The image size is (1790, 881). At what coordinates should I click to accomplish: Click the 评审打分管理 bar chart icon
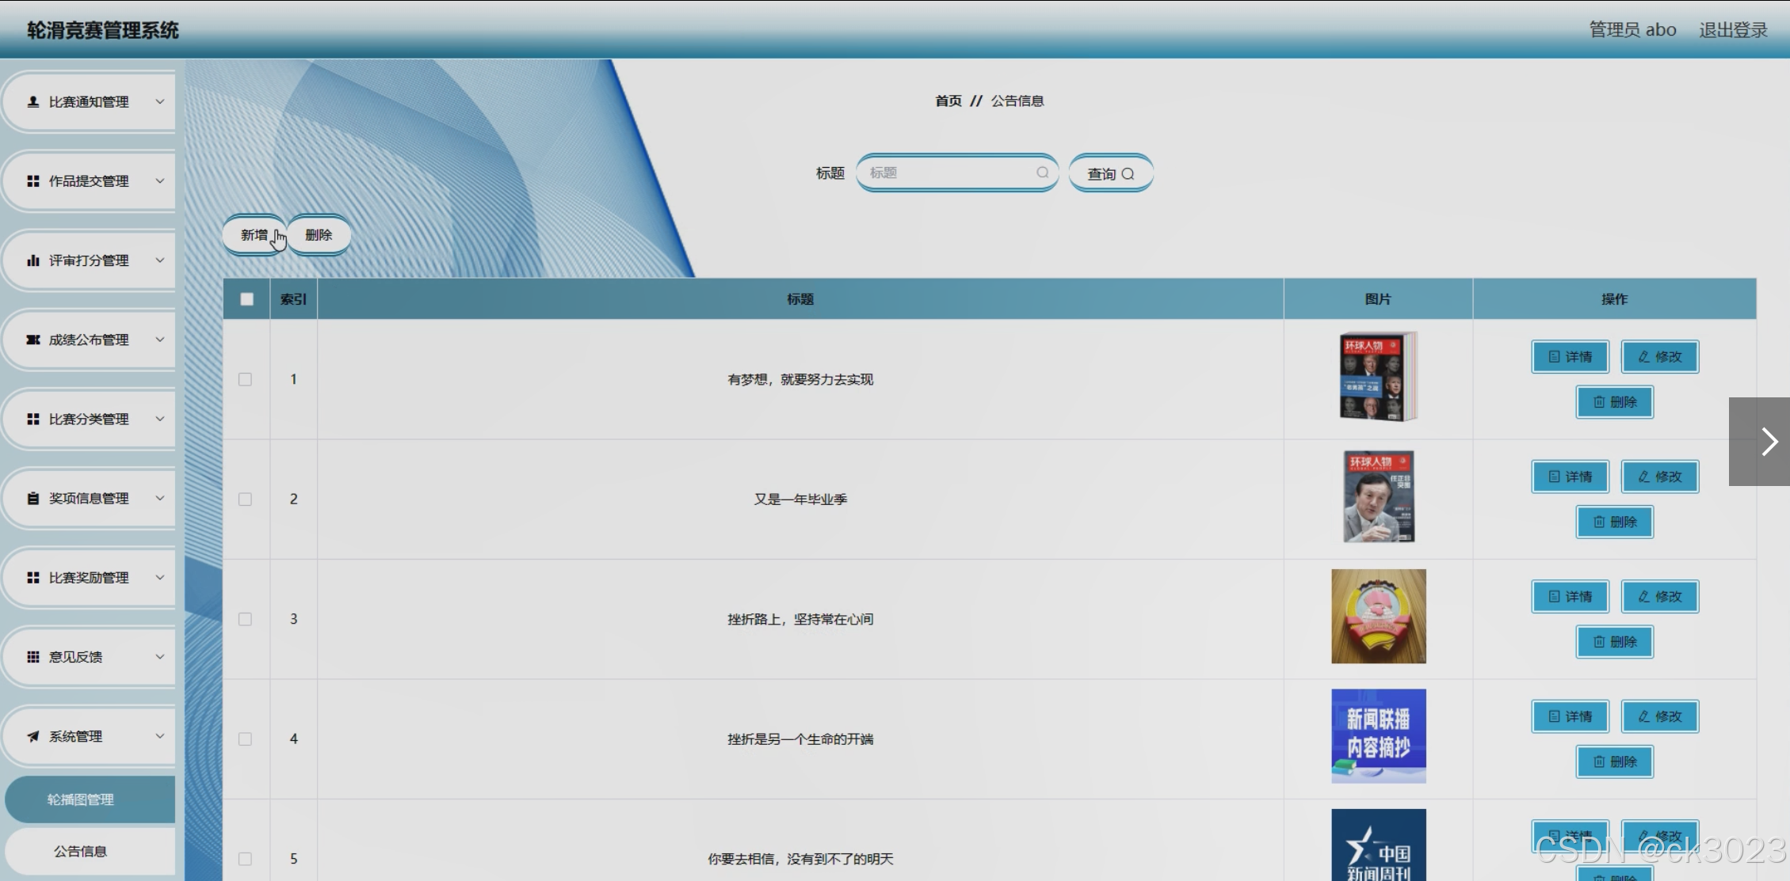(x=33, y=260)
